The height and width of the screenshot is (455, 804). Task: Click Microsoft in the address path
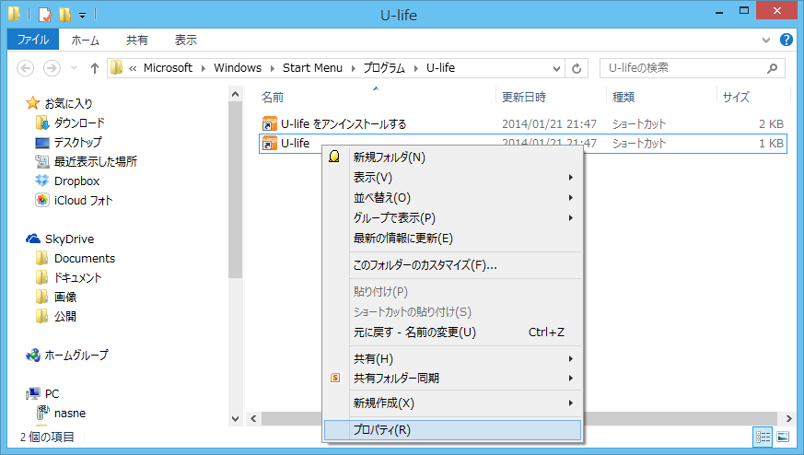pyautogui.click(x=168, y=68)
